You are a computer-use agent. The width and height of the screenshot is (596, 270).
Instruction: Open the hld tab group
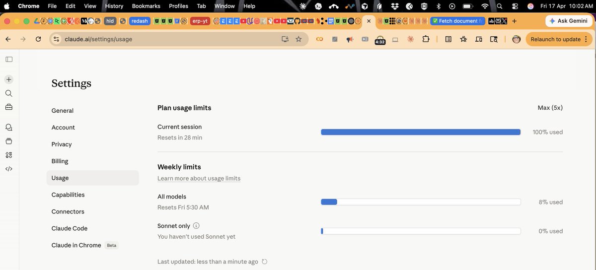click(110, 21)
